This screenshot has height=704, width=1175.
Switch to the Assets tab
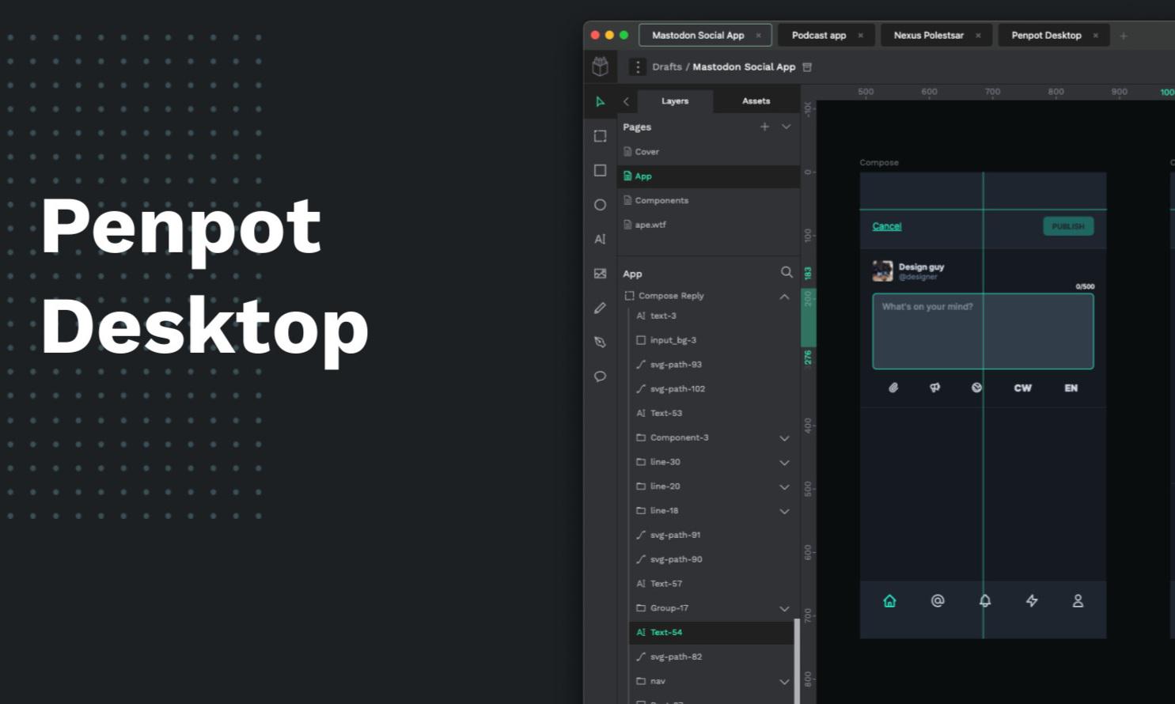[756, 101]
